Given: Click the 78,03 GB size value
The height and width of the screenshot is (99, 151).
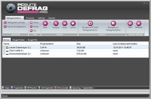Looking at the screenshot, I should (x=81, y=47).
